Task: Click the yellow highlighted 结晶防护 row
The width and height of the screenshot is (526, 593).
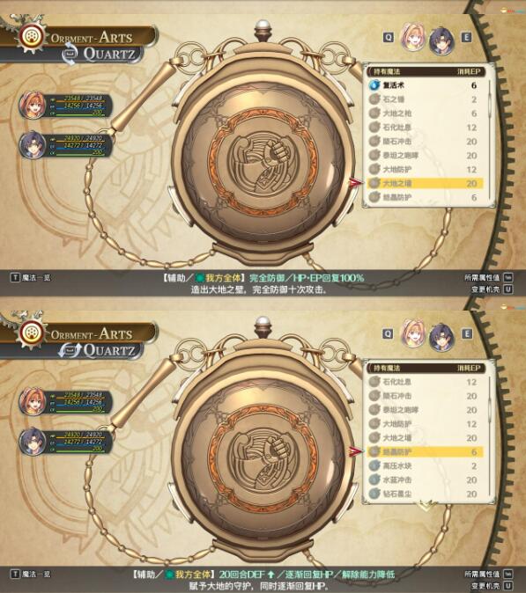Action: pos(425,451)
